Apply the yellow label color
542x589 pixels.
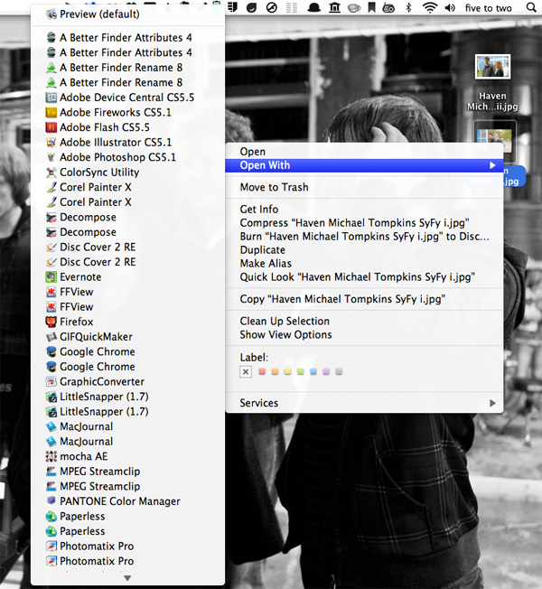(x=288, y=371)
